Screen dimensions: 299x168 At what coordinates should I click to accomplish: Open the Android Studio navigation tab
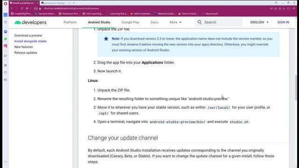[99, 22]
